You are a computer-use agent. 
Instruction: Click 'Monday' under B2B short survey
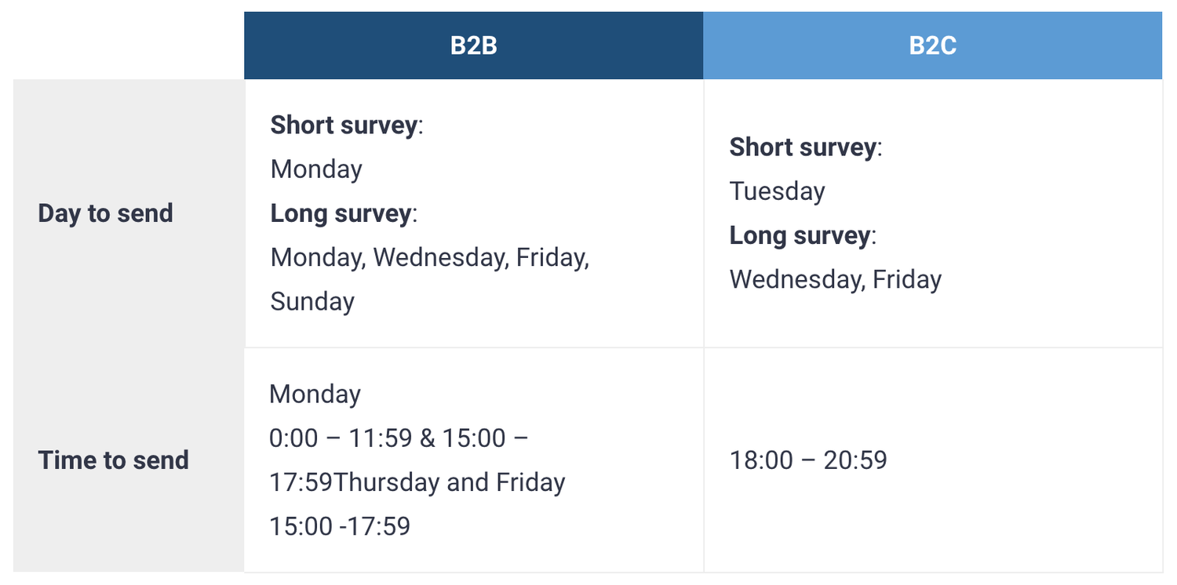point(316,169)
